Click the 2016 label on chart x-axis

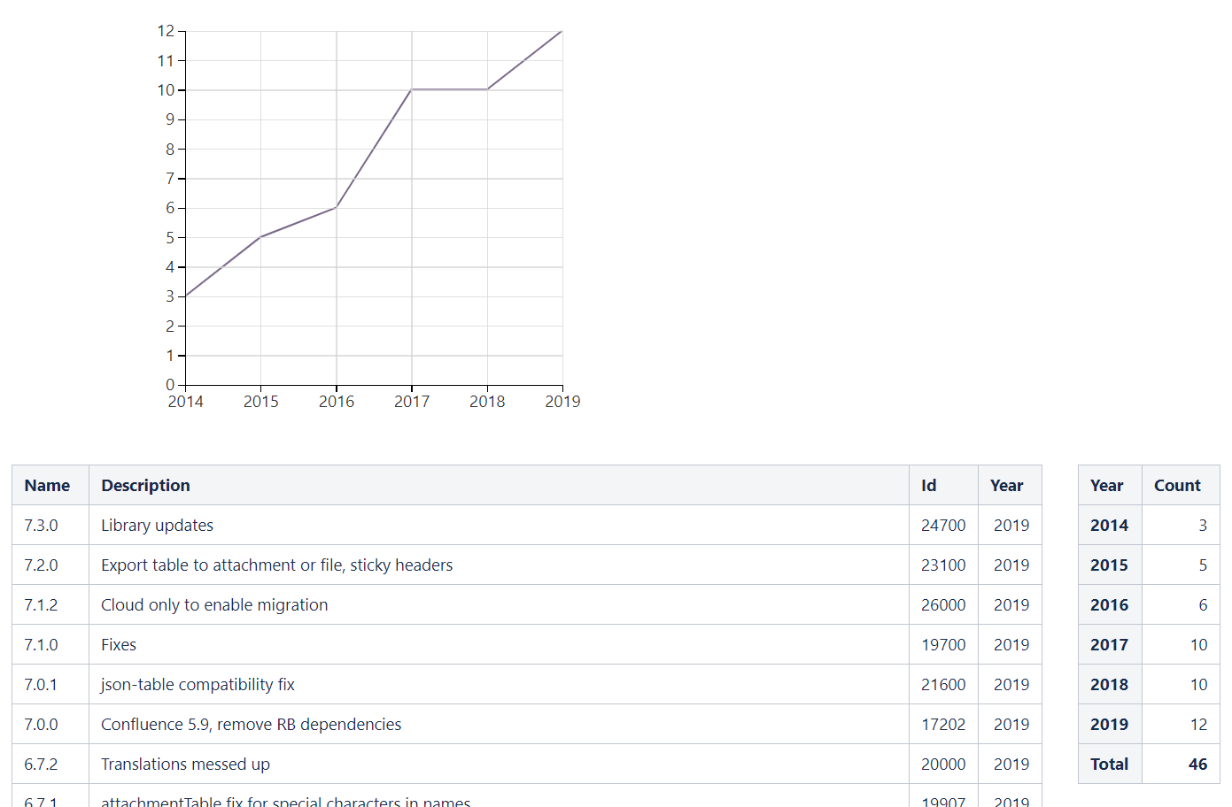point(337,402)
